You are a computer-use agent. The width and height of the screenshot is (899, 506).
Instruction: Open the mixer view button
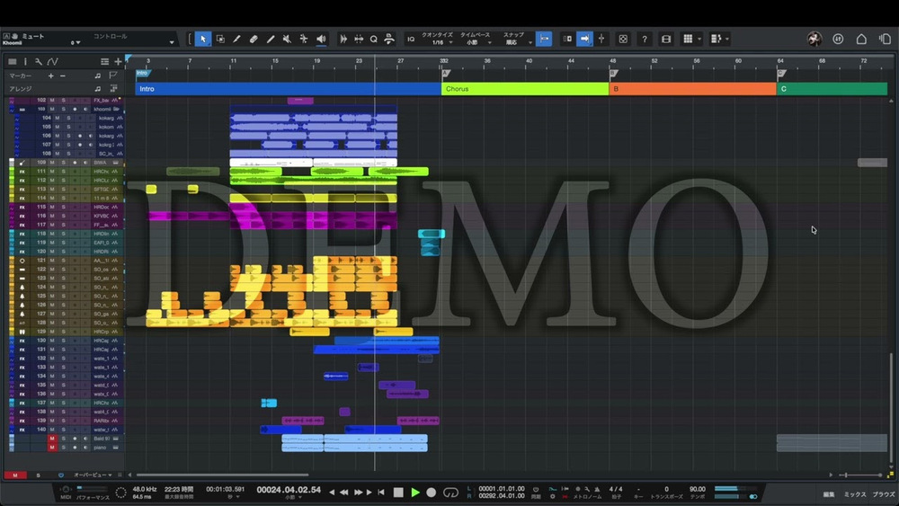pyautogui.click(x=854, y=494)
